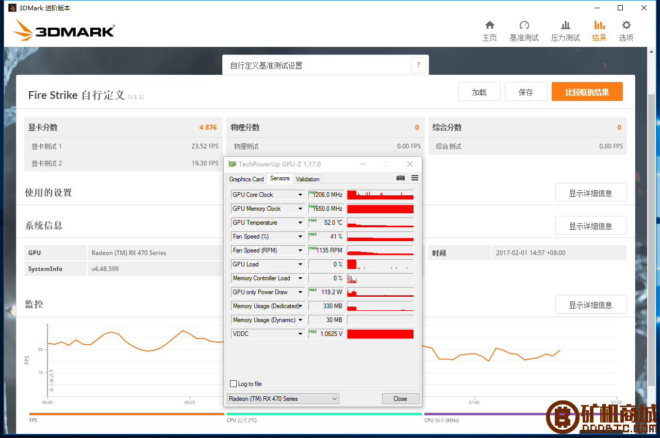This screenshot has width=660, height=438.
Task: Take GPU-Z screenshot with camera icon
Action: pyautogui.click(x=401, y=178)
